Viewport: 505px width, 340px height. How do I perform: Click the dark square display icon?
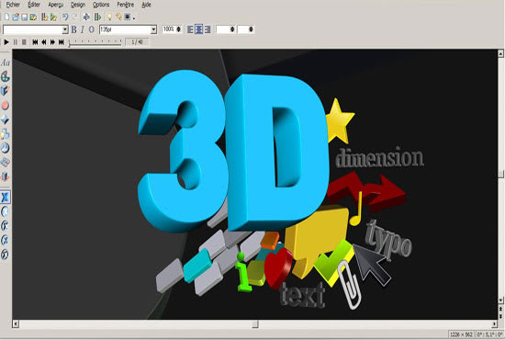coord(128,17)
